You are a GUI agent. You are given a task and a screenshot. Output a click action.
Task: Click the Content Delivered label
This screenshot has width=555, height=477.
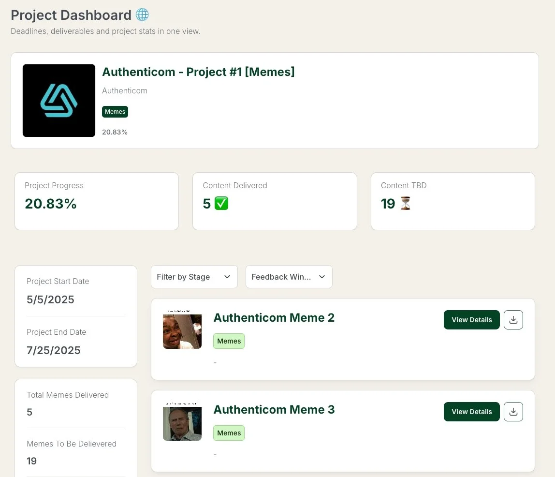pos(235,186)
